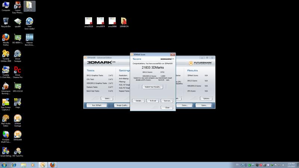
Task: Open Portable MultiTran shortcut
Action: tap(6, 137)
